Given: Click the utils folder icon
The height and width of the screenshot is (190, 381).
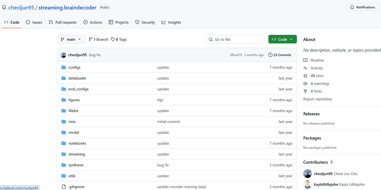Looking at the screenshot, I should point(64,176).
